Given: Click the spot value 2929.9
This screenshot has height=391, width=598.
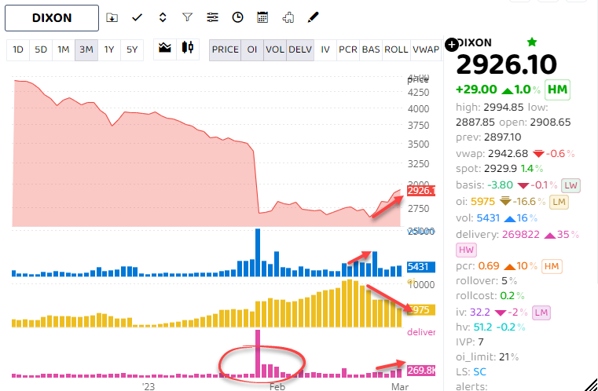Looking at the screenshot, I should click(x=501, y=169).
